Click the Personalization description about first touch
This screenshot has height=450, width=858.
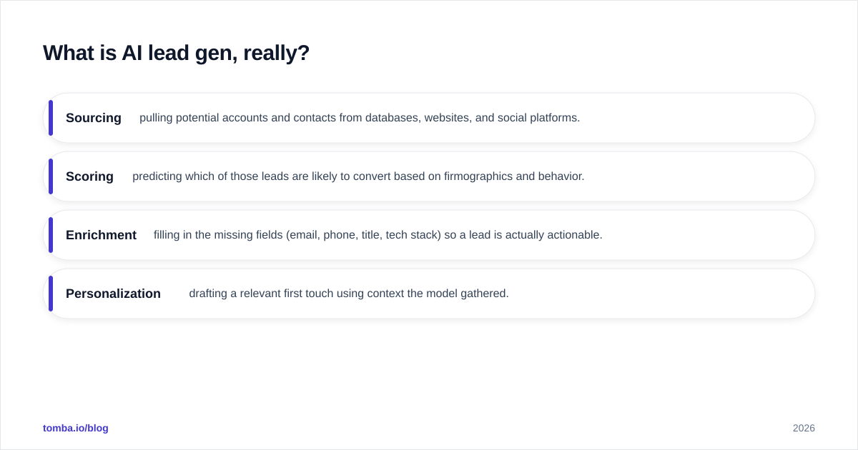pos(349,294)
